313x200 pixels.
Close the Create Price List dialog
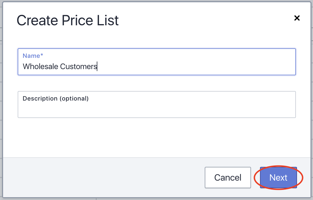297,18
